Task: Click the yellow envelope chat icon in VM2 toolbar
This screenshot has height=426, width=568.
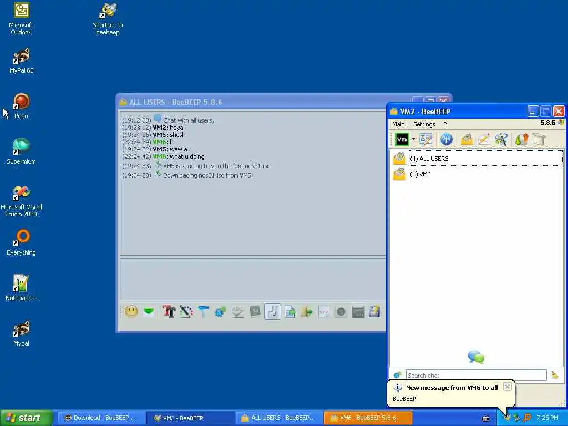Action: click(467, 139)
